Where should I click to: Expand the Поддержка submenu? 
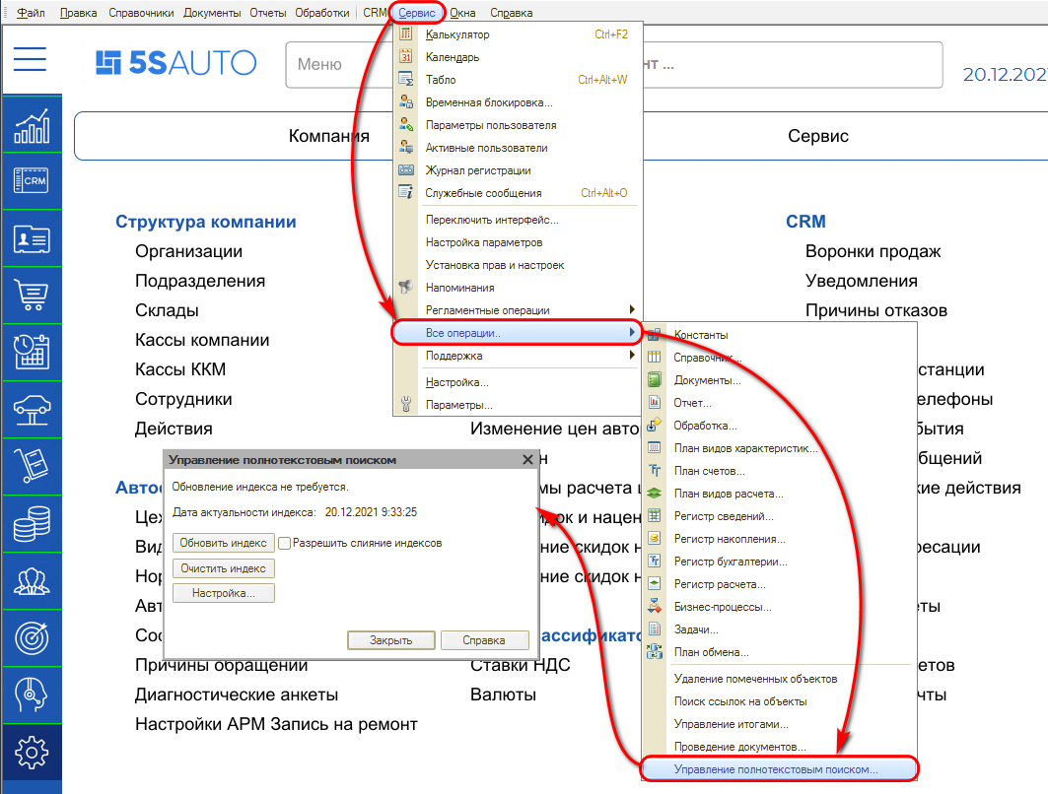tap(454, 356)
